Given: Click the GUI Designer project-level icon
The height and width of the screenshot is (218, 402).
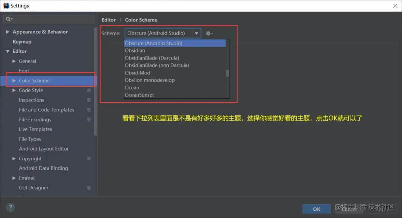Looking at the screenshot, I should pyautogui.click(x=89, y=188).
